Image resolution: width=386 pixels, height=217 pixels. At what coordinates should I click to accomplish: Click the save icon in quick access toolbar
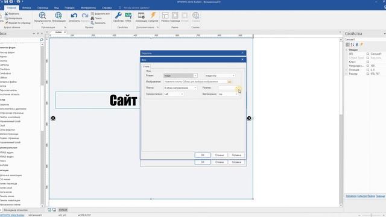pyautogui.click(x=6, y=1)
